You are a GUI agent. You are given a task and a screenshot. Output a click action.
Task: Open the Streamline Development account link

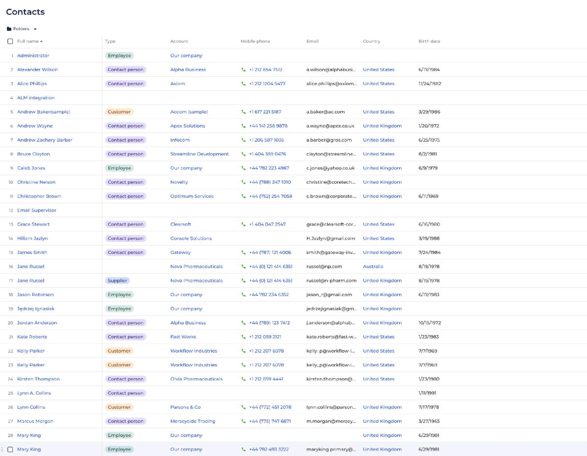click(200, 154)
